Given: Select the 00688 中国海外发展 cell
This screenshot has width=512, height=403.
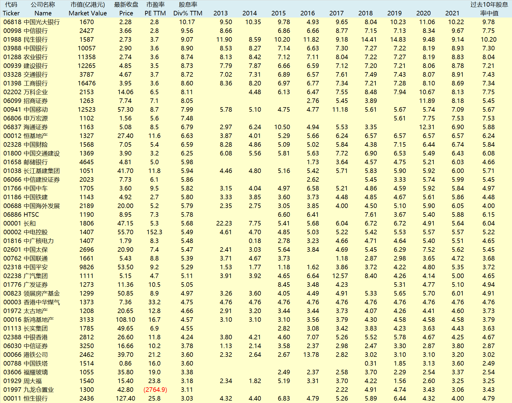Looking at the screenshot, I should point(31,206).
